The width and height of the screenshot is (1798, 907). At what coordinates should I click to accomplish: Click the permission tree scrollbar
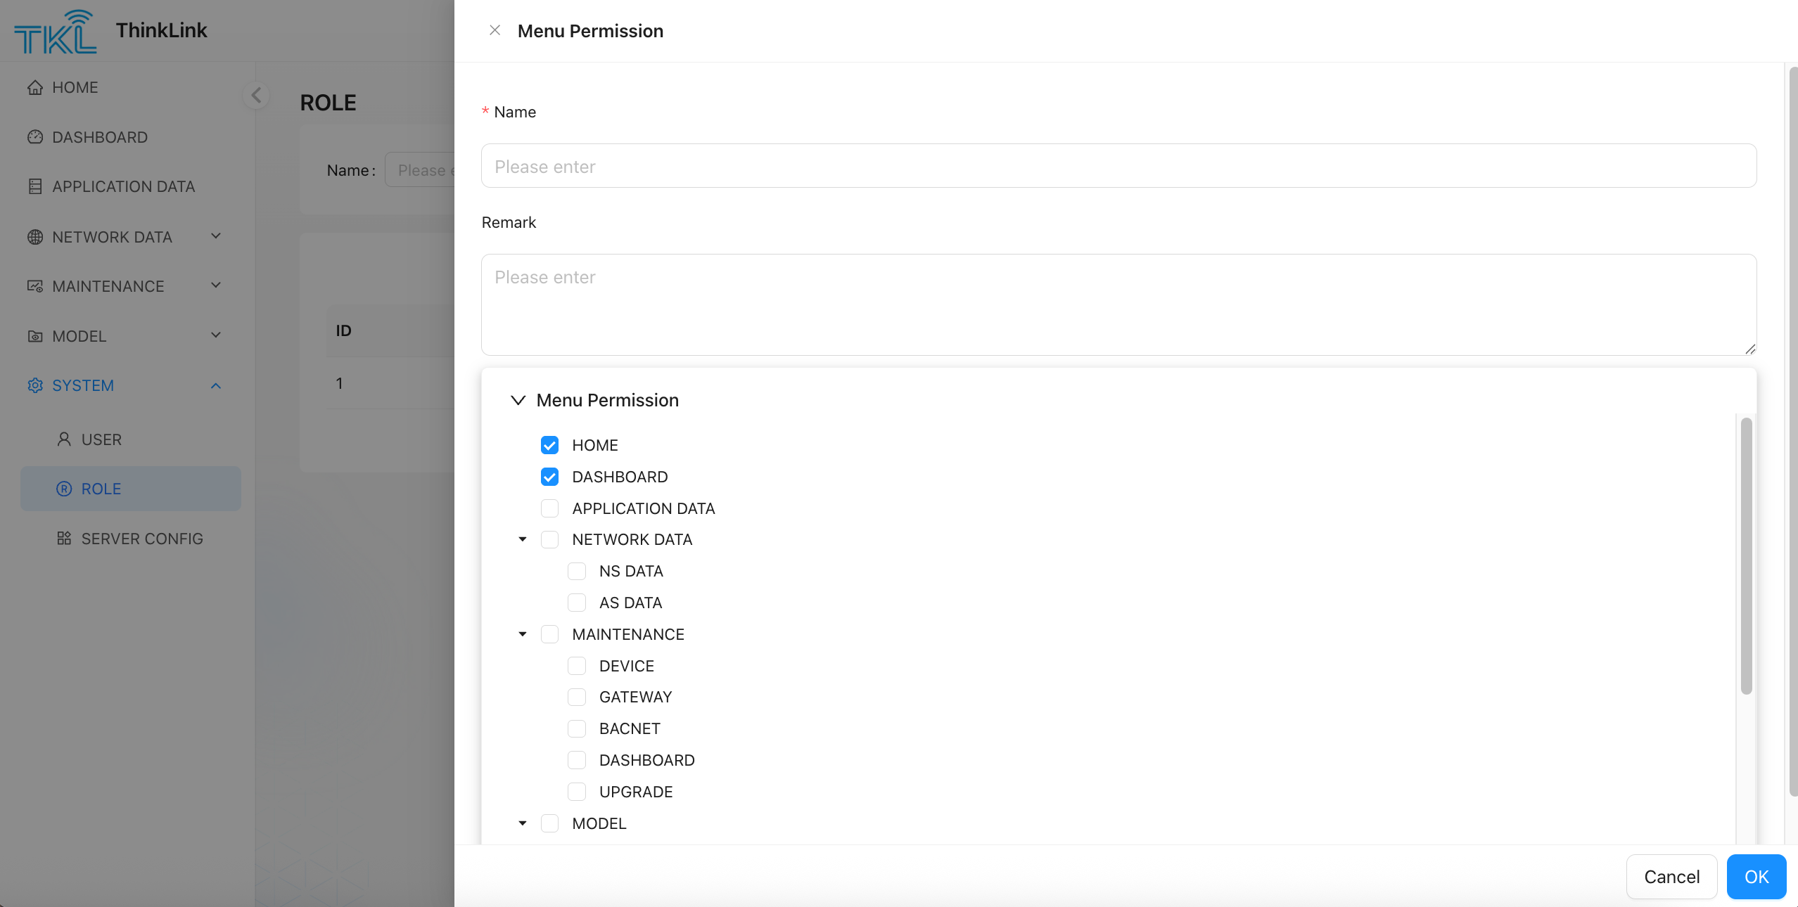point(1746,555)
